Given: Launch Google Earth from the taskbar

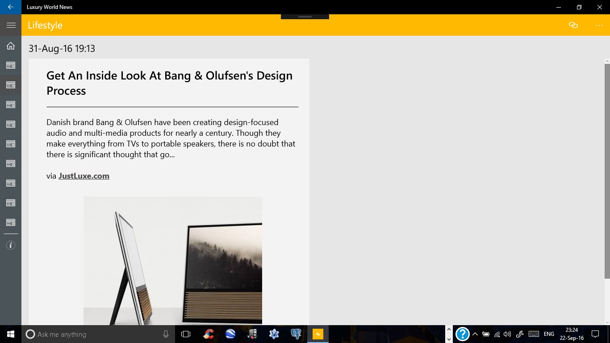Looking at the screenshot, I should (x=230, y=334).
